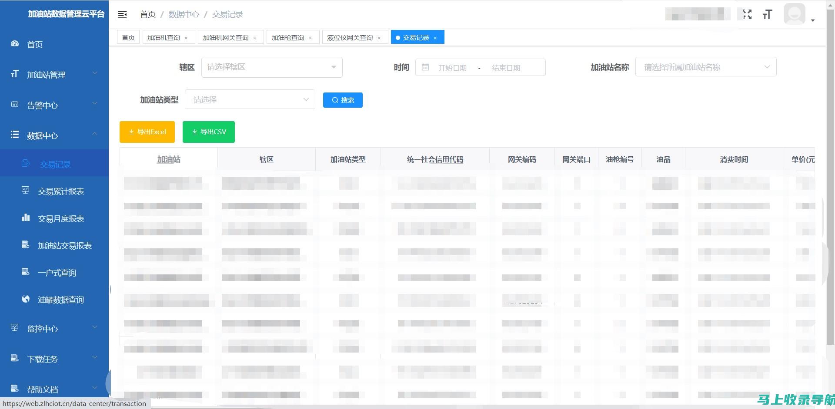This screenshot has height=409, width=835.
Task: Click the 监控中心 sidebar icon
Action: [15, 328]
